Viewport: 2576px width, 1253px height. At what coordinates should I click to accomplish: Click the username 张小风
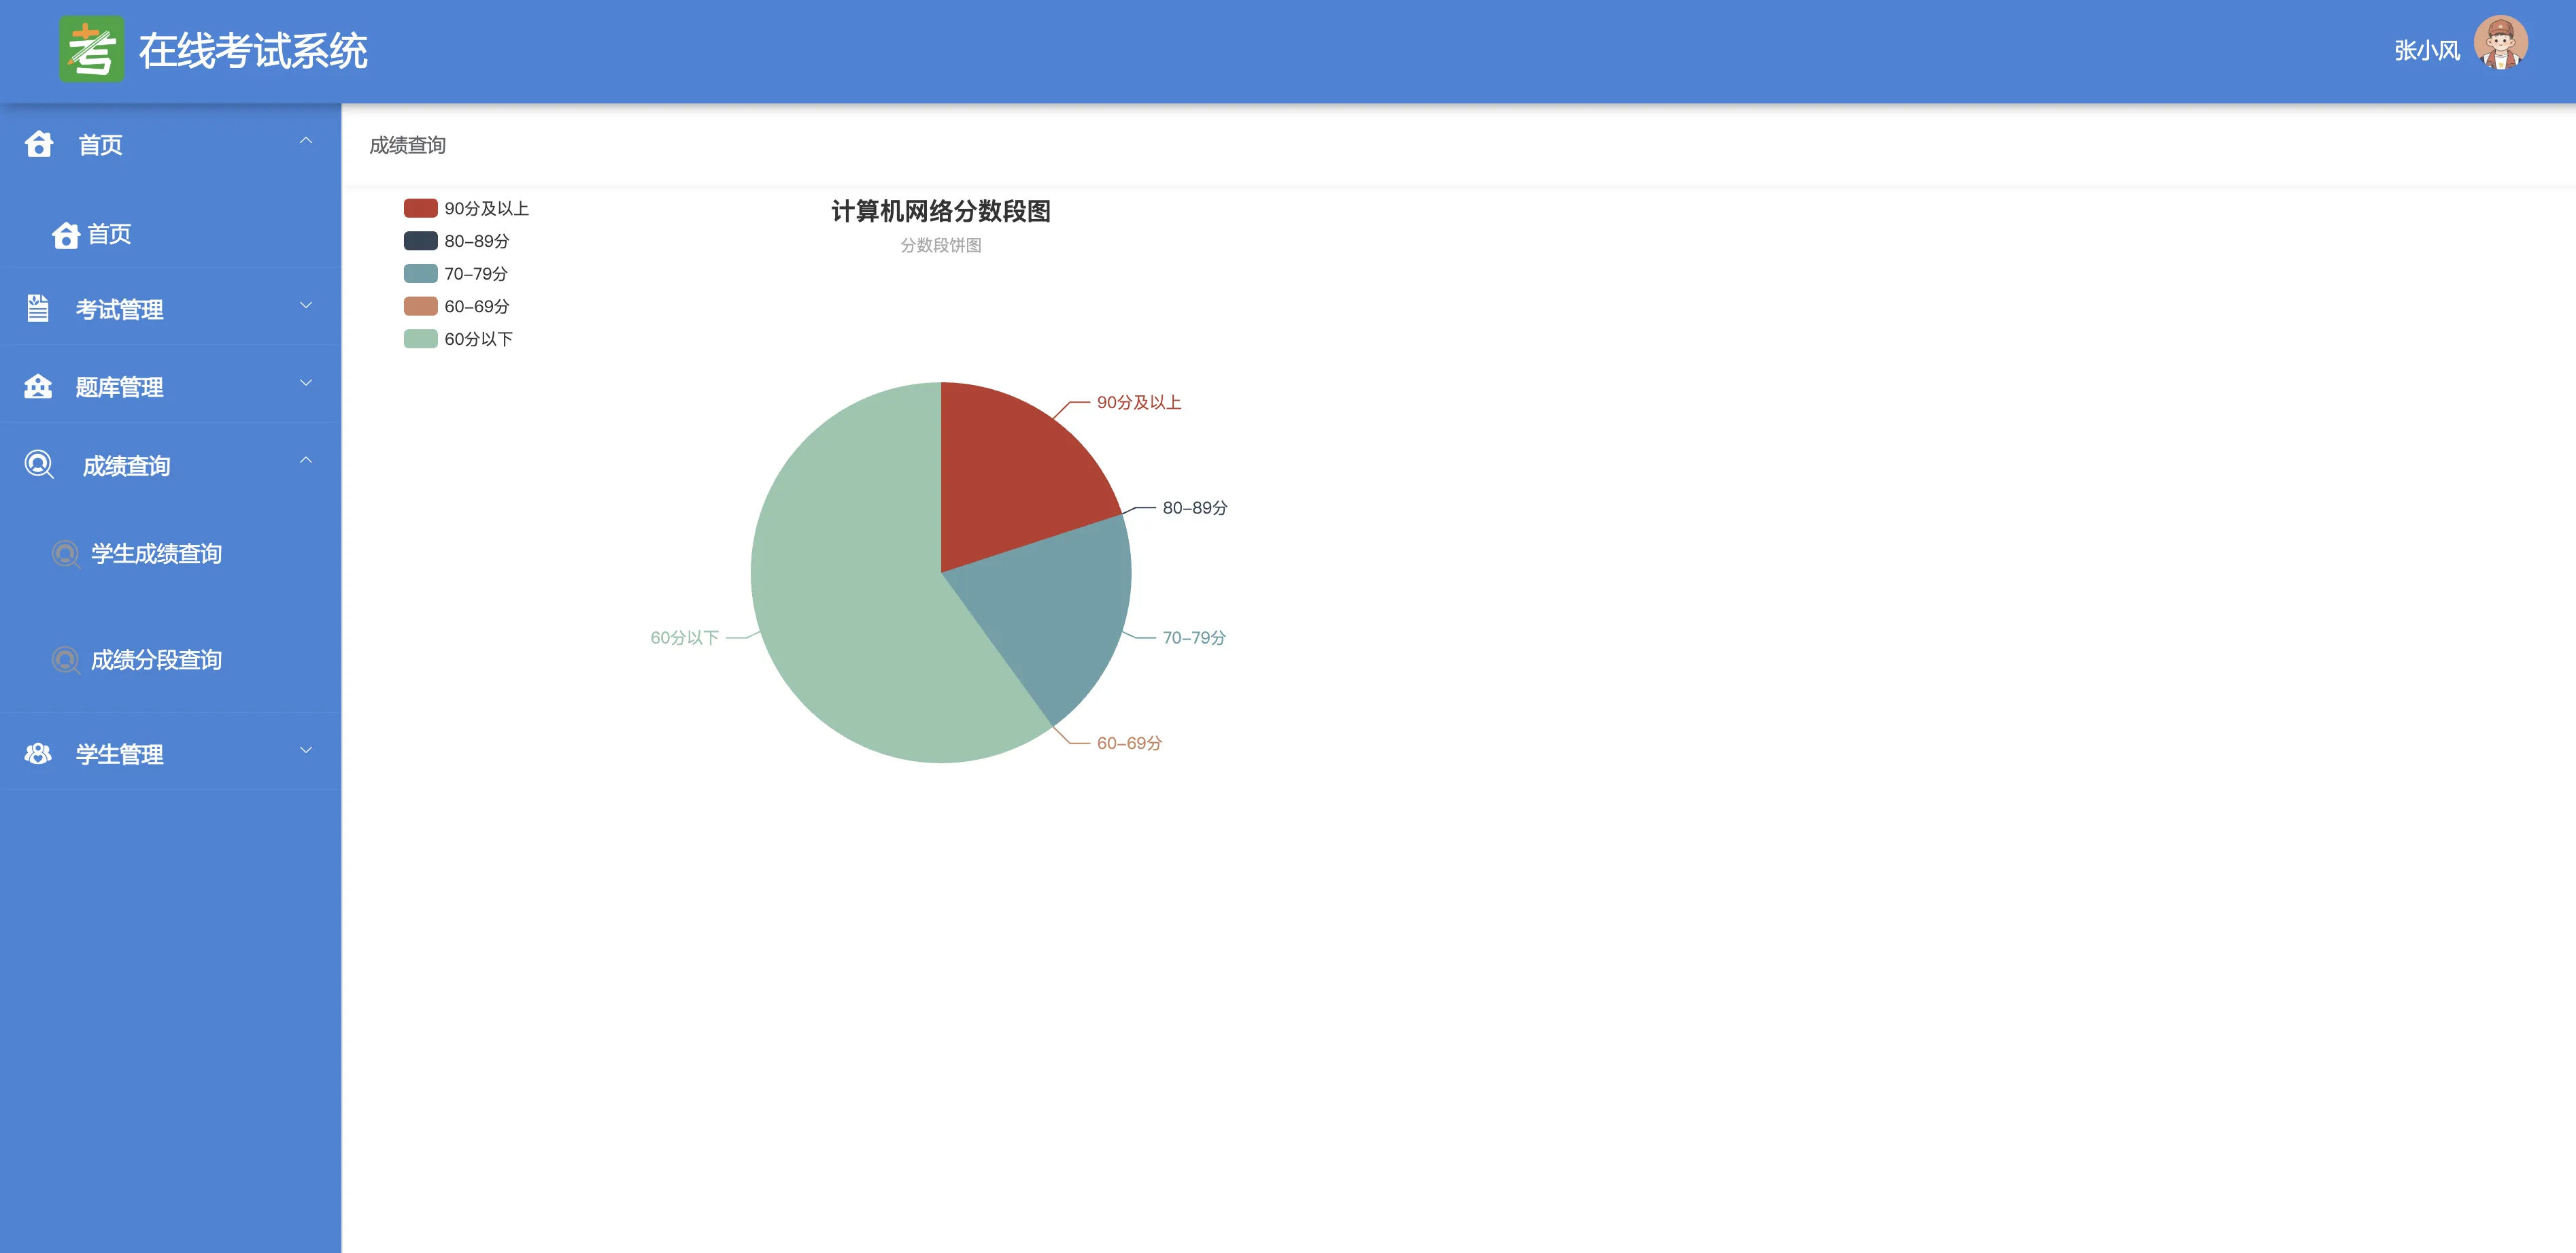coord(2426,51)
